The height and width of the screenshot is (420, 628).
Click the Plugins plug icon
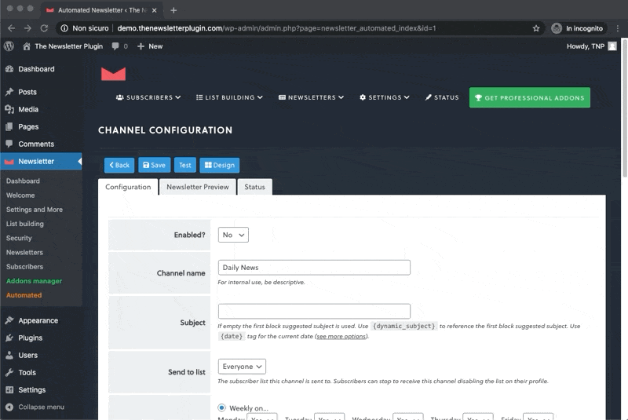pos(9,338)
